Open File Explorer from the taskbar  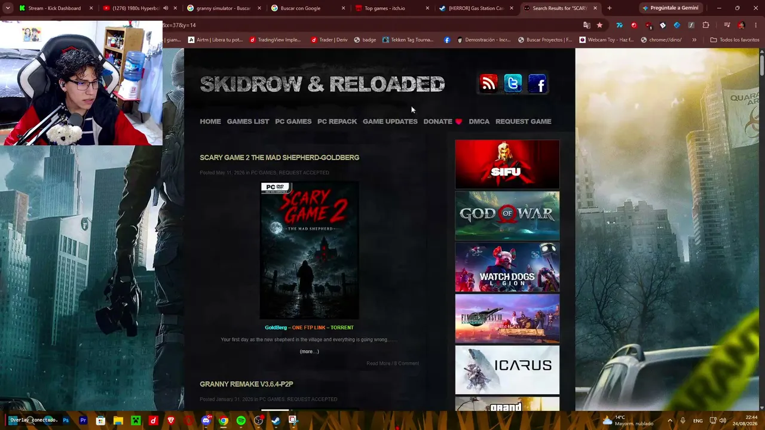pos(118,420)
